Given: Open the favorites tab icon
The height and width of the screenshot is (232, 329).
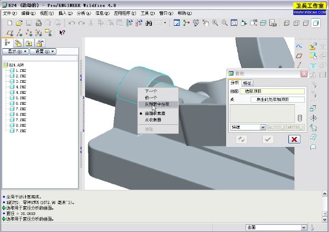Looking at the screenshot, I should [29, 43].
